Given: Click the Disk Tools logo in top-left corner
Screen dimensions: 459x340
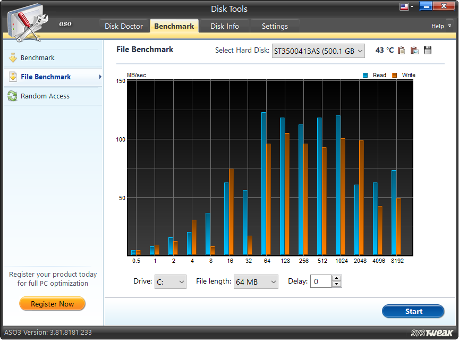Looking at the screenshot, I should (x=28, y=20).
